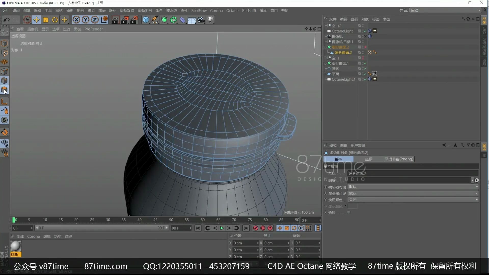Image resolution: width=489 pixels, height=275 pixels.
Task: Select the Rotate tool in the toolbar
Action: point(55,20)
